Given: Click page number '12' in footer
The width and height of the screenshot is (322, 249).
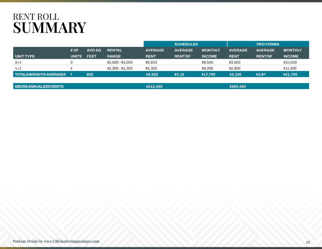Looking at the screenshot, I should tap(308, 242).
